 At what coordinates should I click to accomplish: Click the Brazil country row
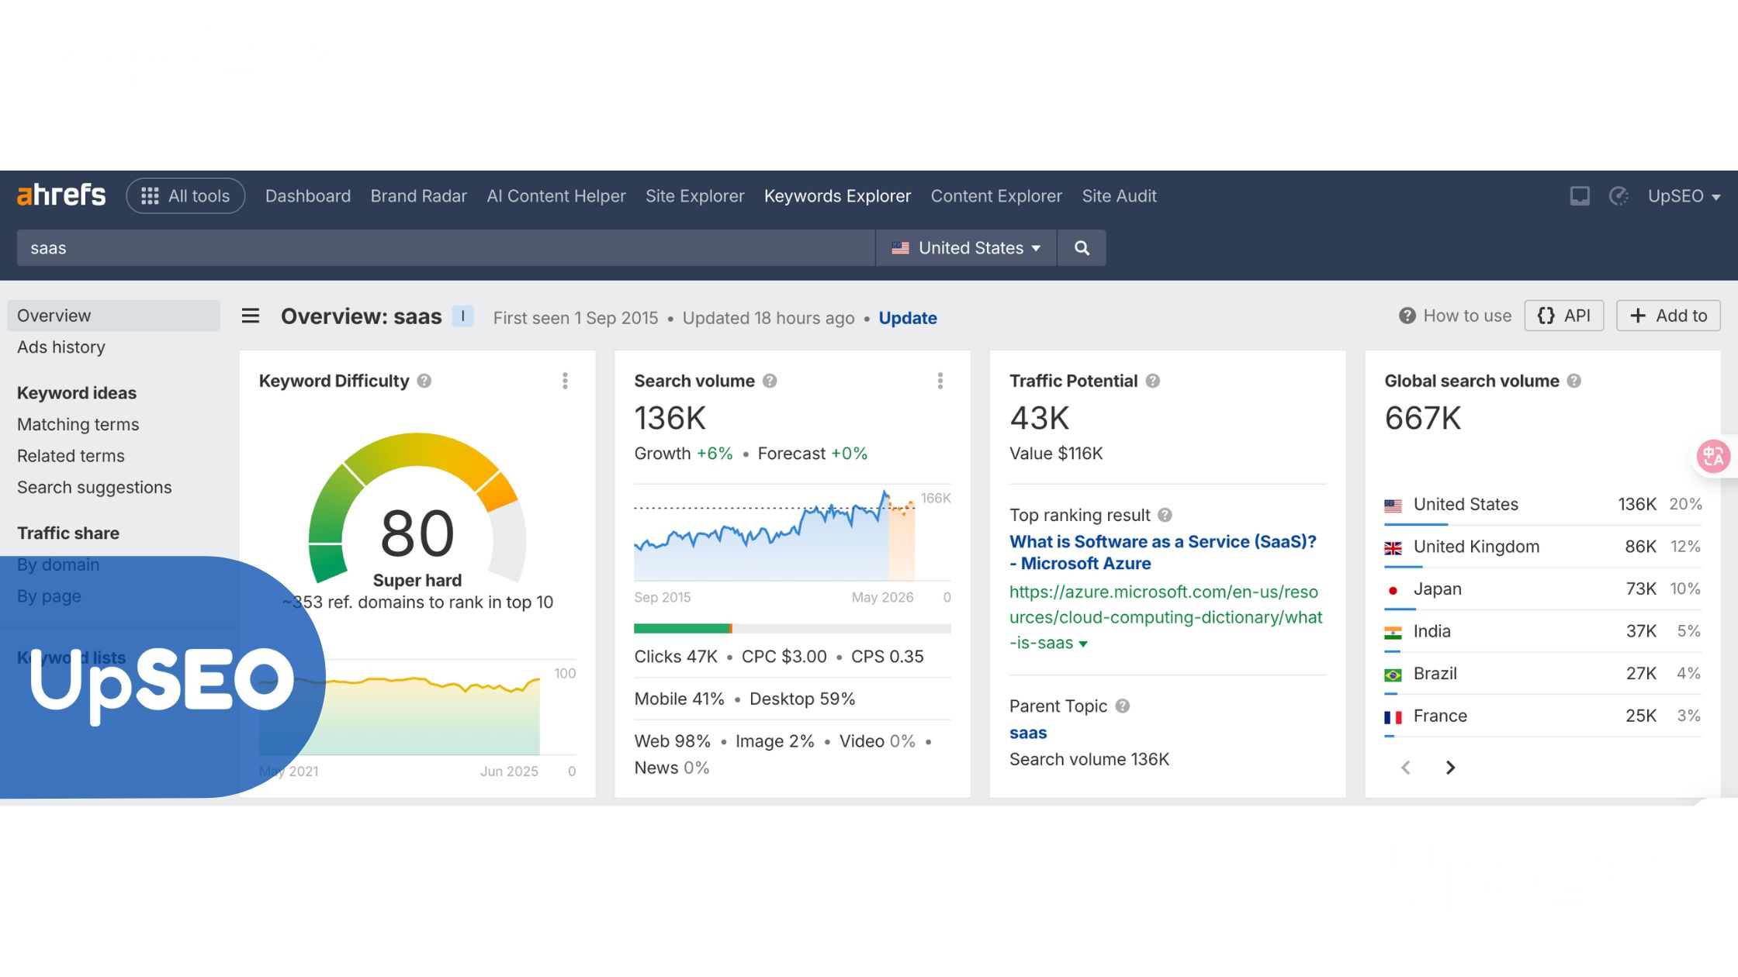click(x=1542, y=674)
